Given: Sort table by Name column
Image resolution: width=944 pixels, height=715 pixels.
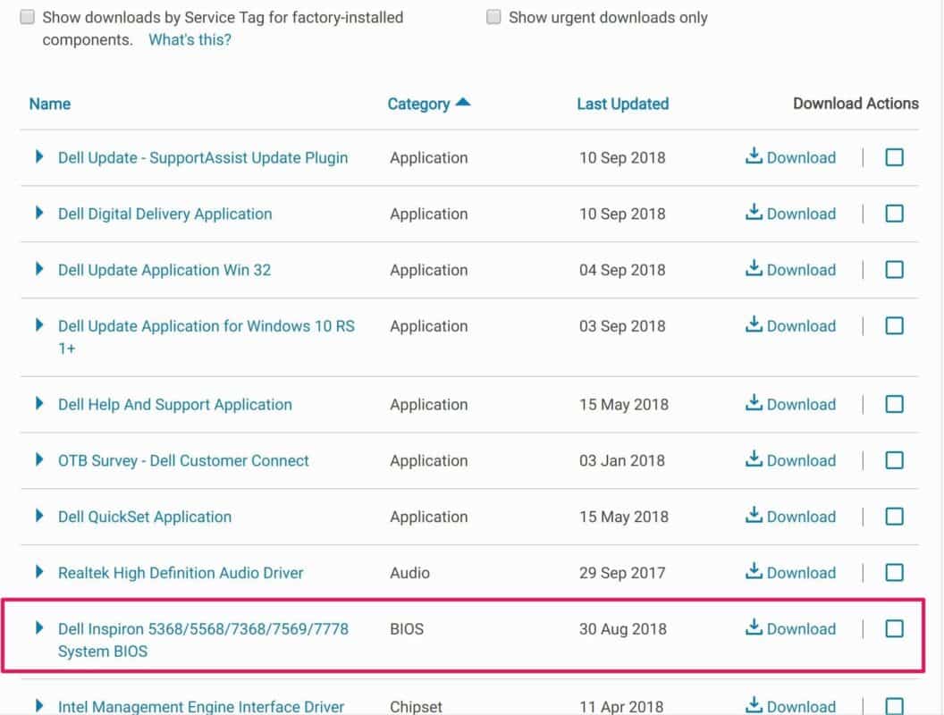Looking at the screenshot, I should pos(50,104).
